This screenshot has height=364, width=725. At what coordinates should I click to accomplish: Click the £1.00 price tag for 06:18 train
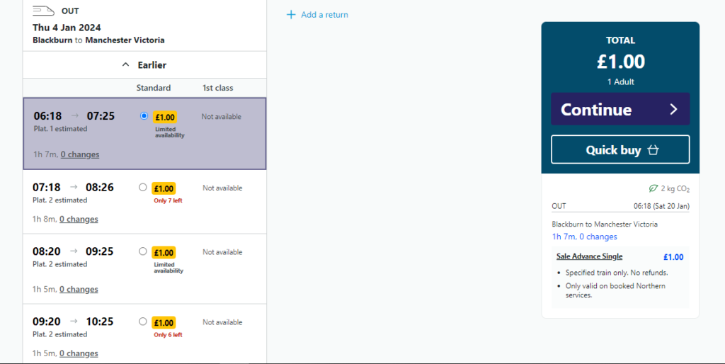click(164, 118)
